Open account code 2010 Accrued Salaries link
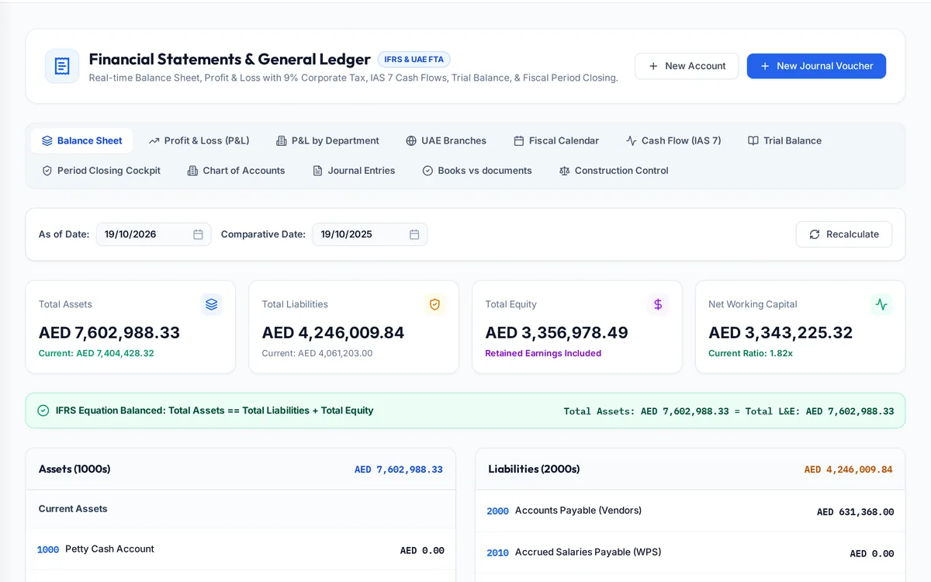This screenshot has height=582, width=931. click(497, 553)
